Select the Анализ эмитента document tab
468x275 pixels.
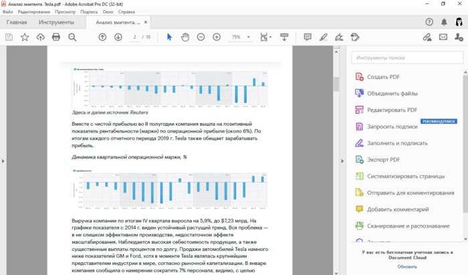(x=118, y=22)
